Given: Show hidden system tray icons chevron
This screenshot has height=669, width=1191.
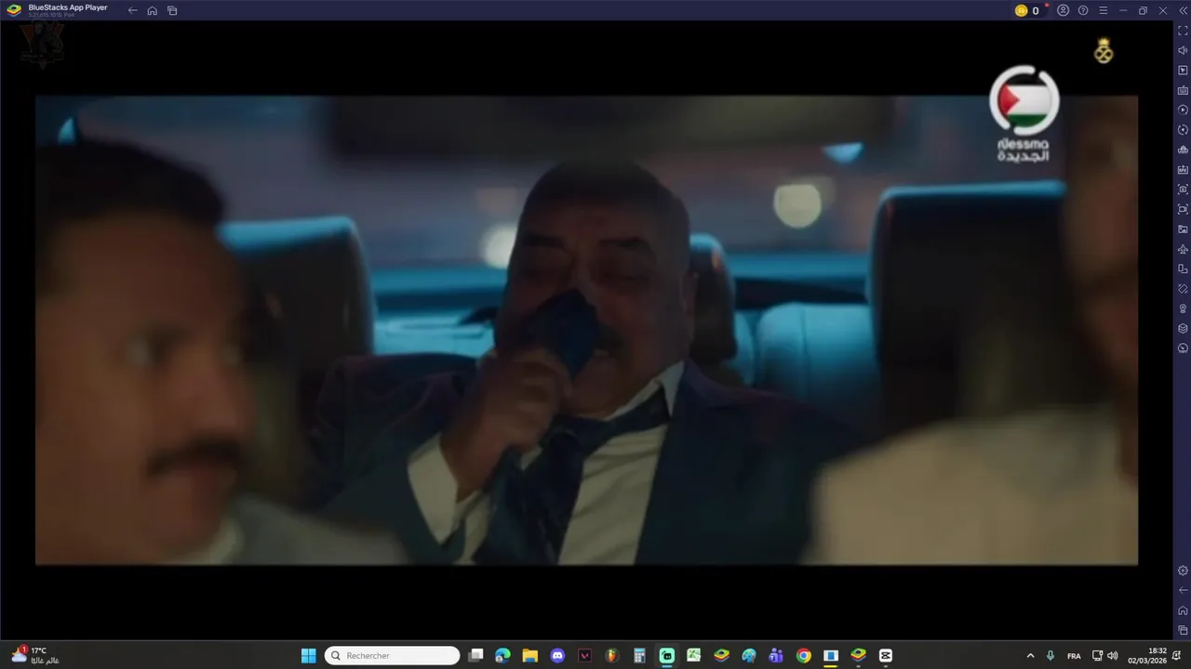Looking at the screenshot, I should click(x=1030, y=655).
